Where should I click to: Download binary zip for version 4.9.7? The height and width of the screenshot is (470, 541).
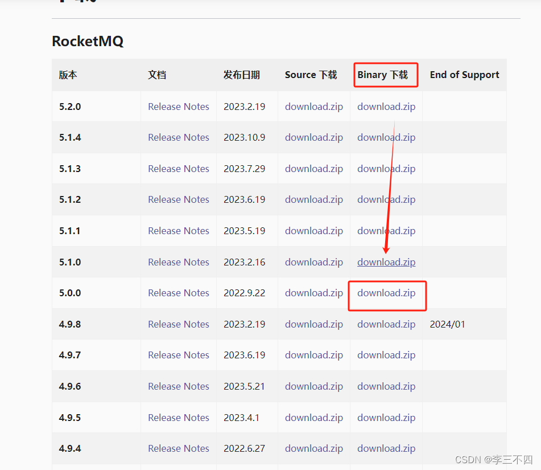click(x=386, y=355)
